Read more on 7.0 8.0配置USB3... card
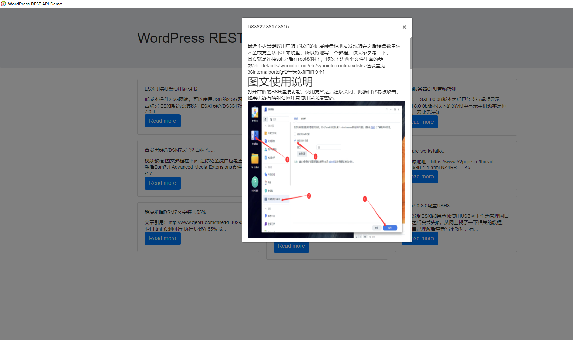 425,239
